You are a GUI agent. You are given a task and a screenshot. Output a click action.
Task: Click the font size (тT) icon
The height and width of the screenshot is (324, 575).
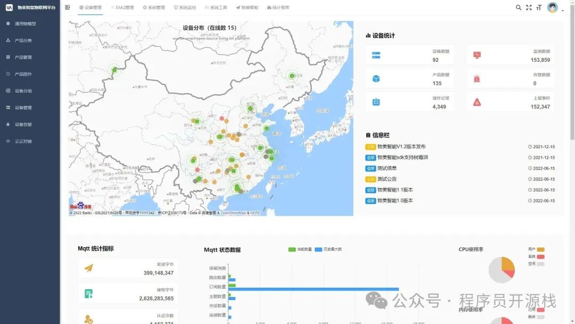pyautogui.click(x=539, y=7)
